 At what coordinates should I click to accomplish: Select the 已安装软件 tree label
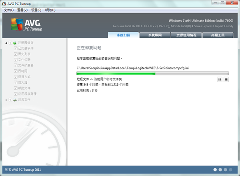pyautogui.click(x=26, y=48)
